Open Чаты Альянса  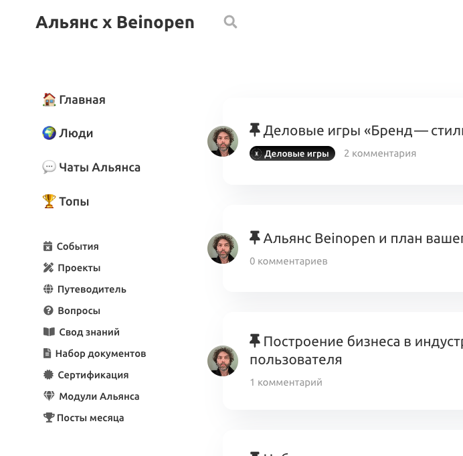pyautogui.click(x=100, y=167)
